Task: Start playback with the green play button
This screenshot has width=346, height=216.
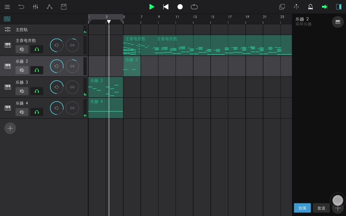Action: 152,7
